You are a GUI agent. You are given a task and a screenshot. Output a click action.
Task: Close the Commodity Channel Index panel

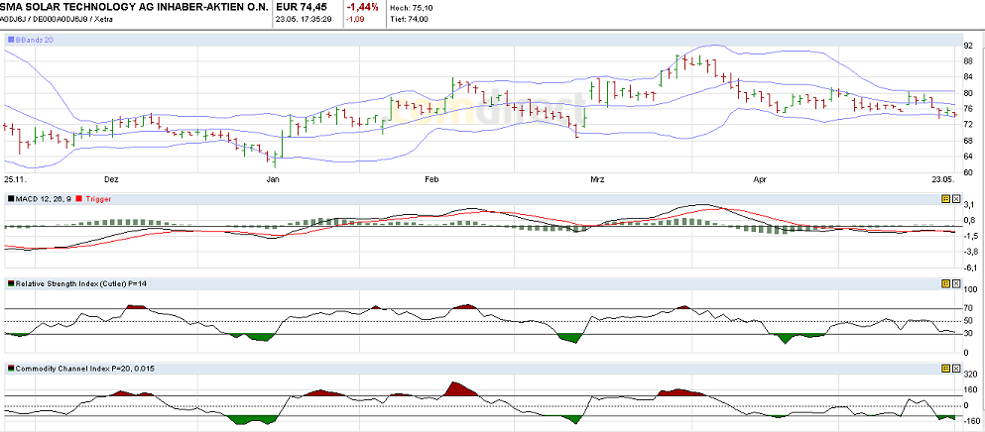(955, 369)
